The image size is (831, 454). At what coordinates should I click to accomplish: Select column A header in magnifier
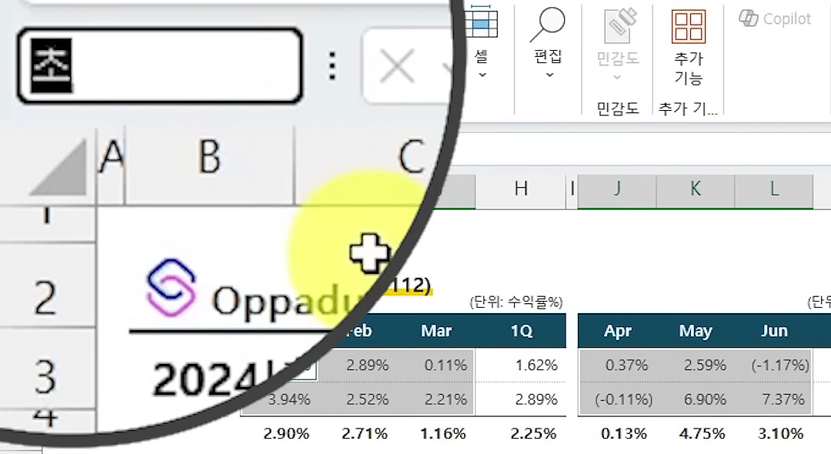click(x=112, y=158)
